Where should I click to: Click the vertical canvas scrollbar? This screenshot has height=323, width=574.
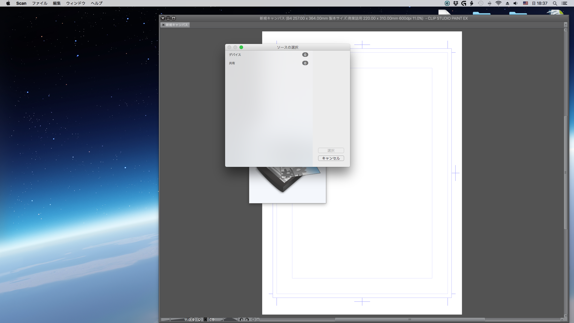pos(565,172)
